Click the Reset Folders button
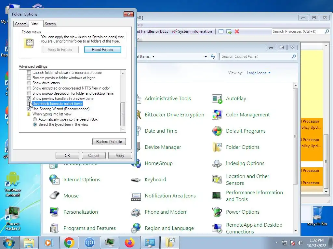 pyautogui.click(x=102, y=50)
